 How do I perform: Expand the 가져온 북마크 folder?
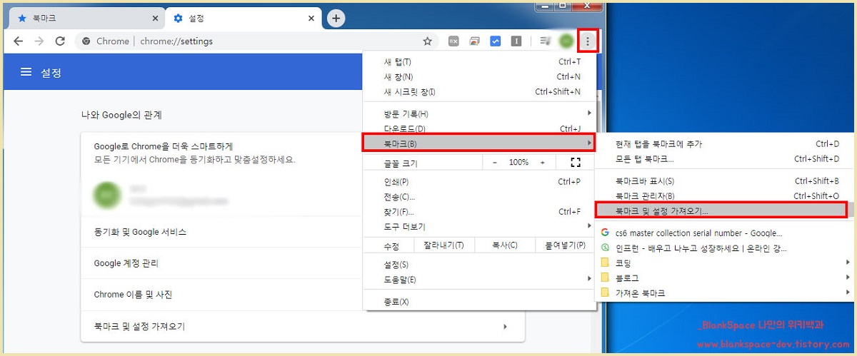pyautogui.click(x=723, y=293)
